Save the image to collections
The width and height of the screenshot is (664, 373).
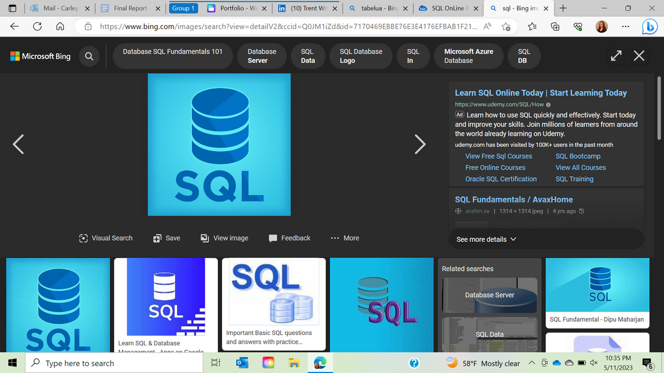(x=167, y=238)
